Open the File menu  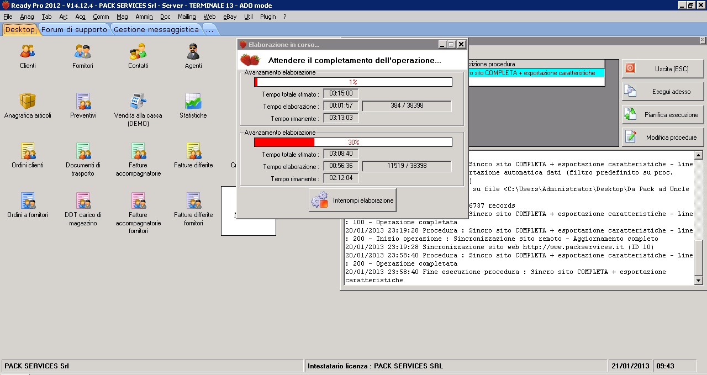[8, 17]
